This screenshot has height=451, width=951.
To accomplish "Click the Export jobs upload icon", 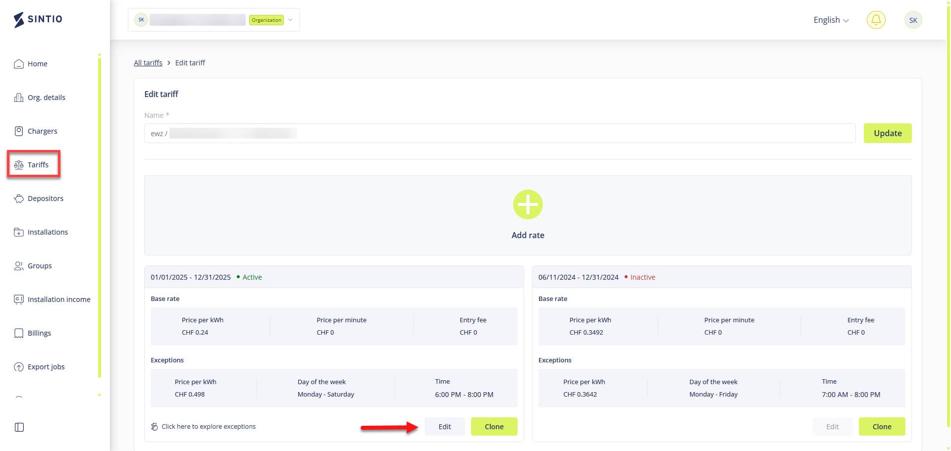I will [19, 367].
